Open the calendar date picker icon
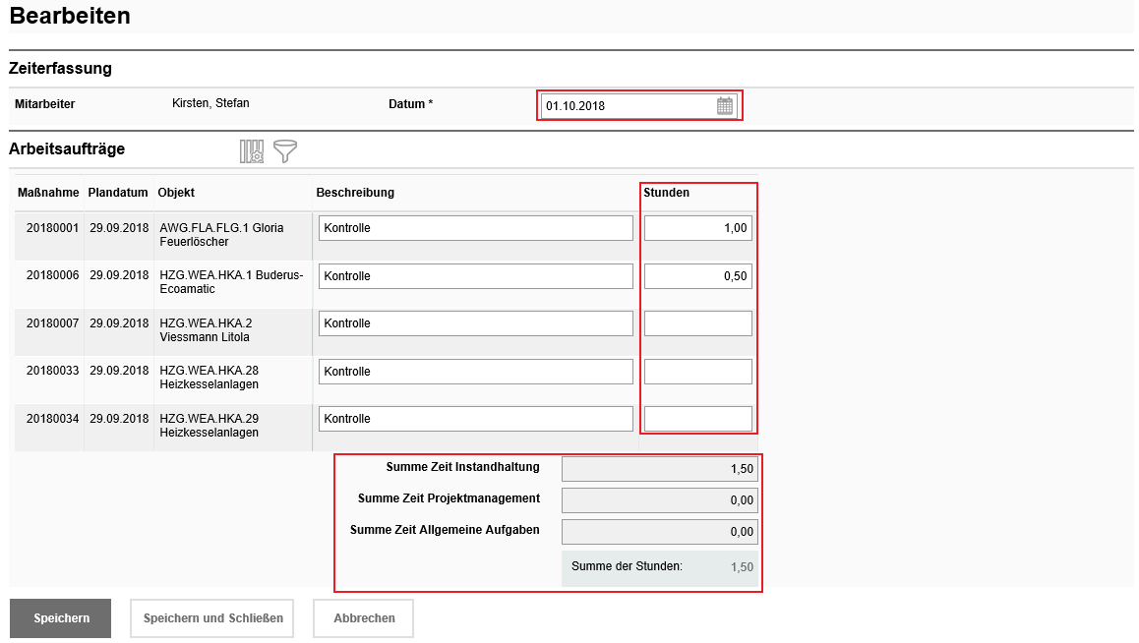This screenshot has width=1139, height=643. click(x=725, y=106)
